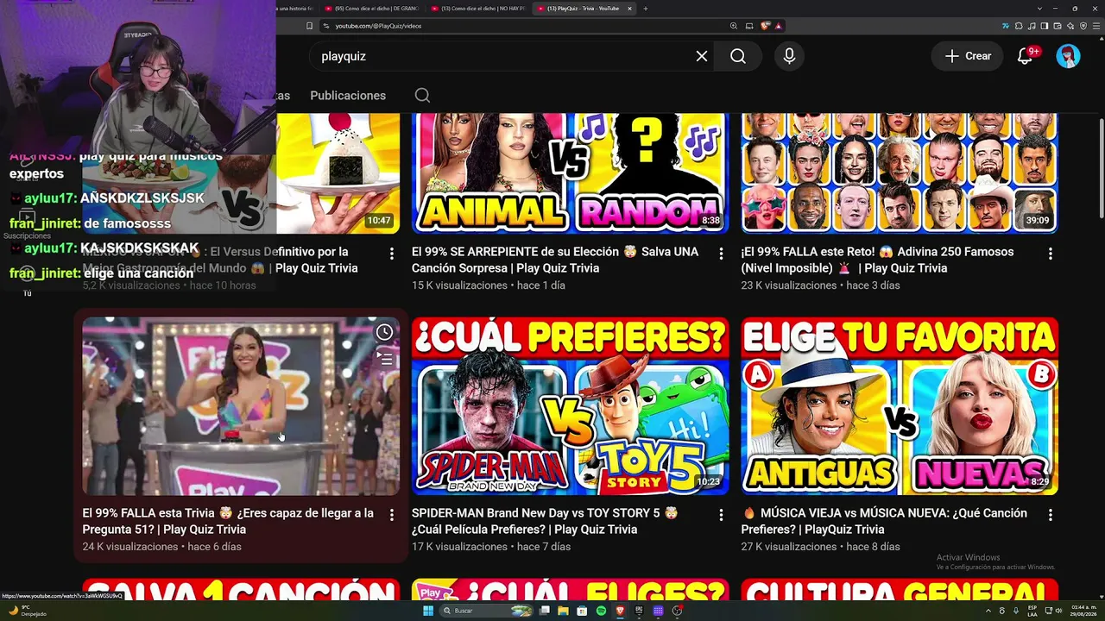This screenshot has height=621, width=1105.
Task: Close the PlayQuiz - Trivia - YouTube tab
Action: 629,9
